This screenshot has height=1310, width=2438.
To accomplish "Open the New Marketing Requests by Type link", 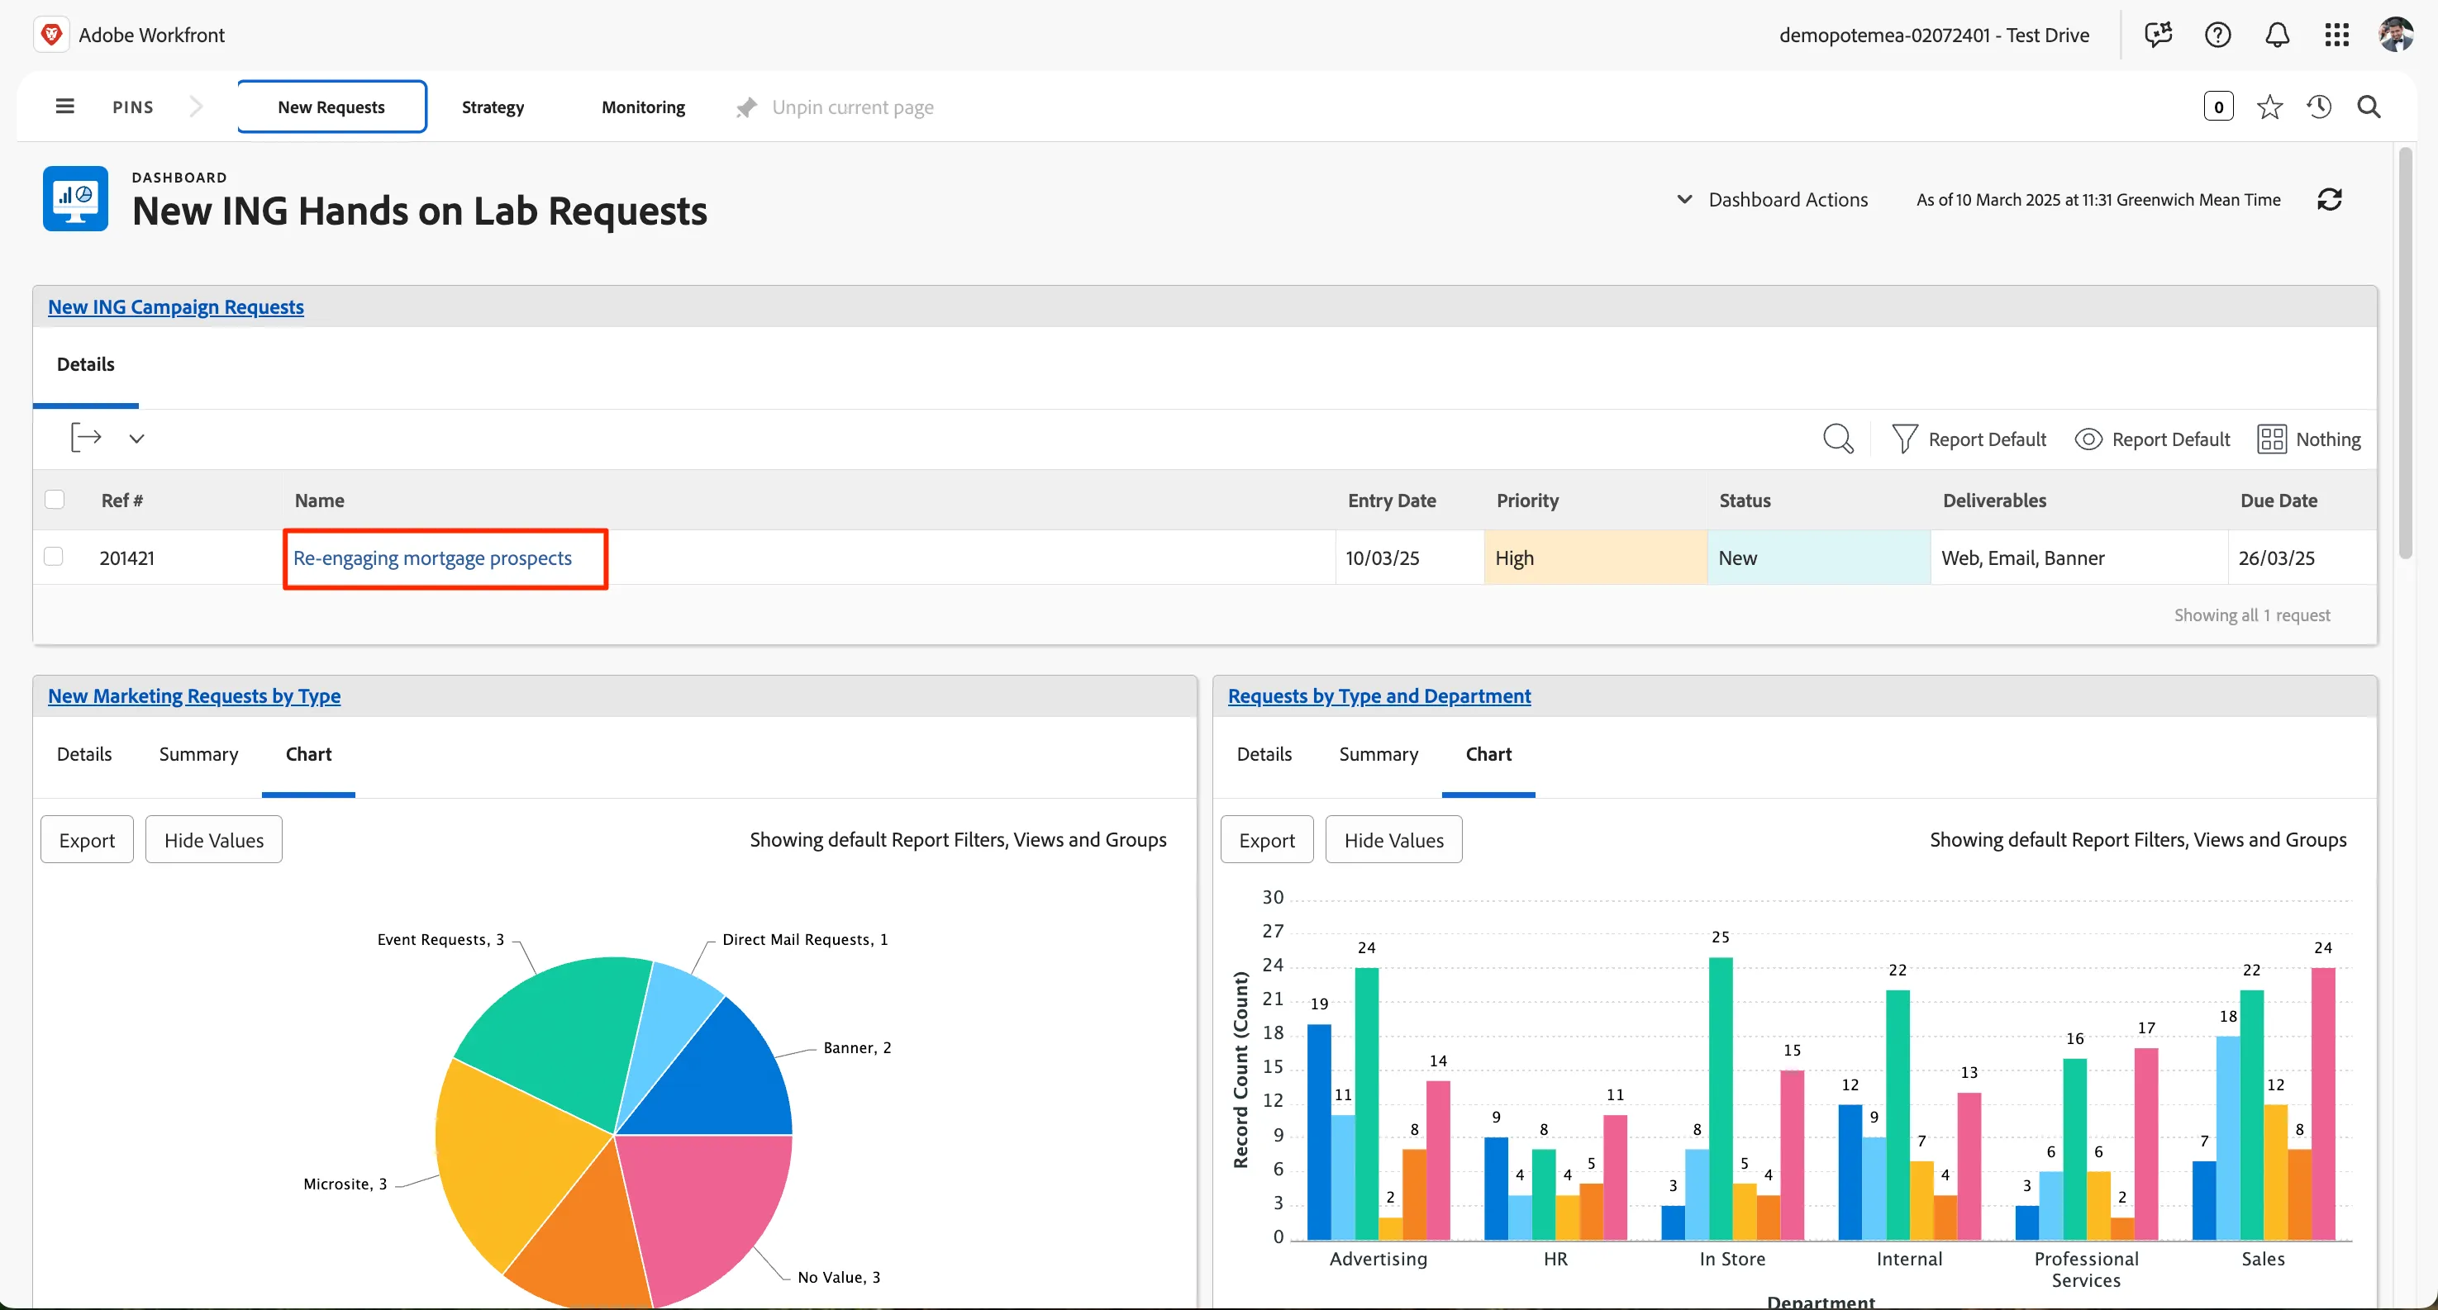I will (x=194, y=695).
